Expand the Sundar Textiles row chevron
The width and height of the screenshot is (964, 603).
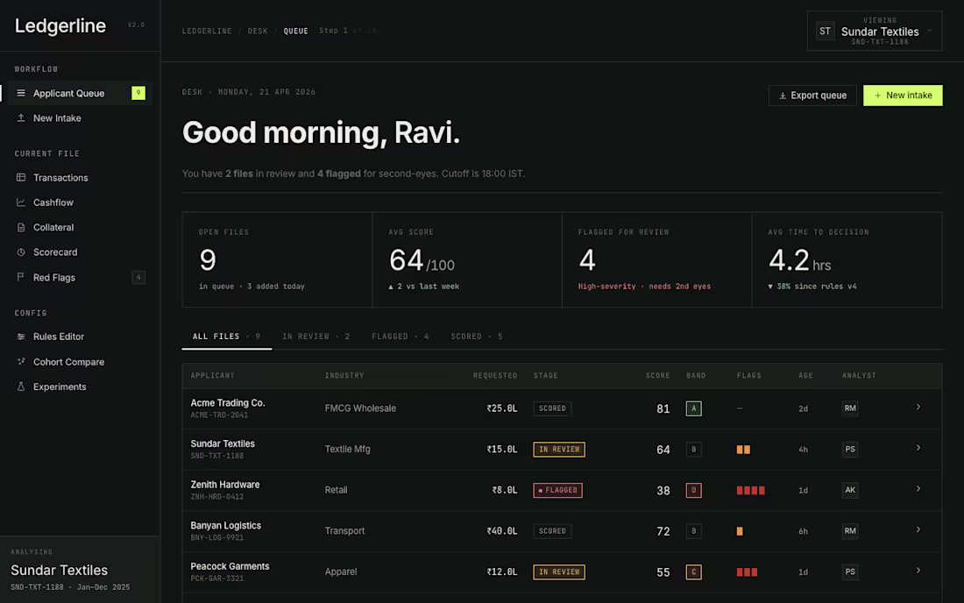tap(918, 448)
